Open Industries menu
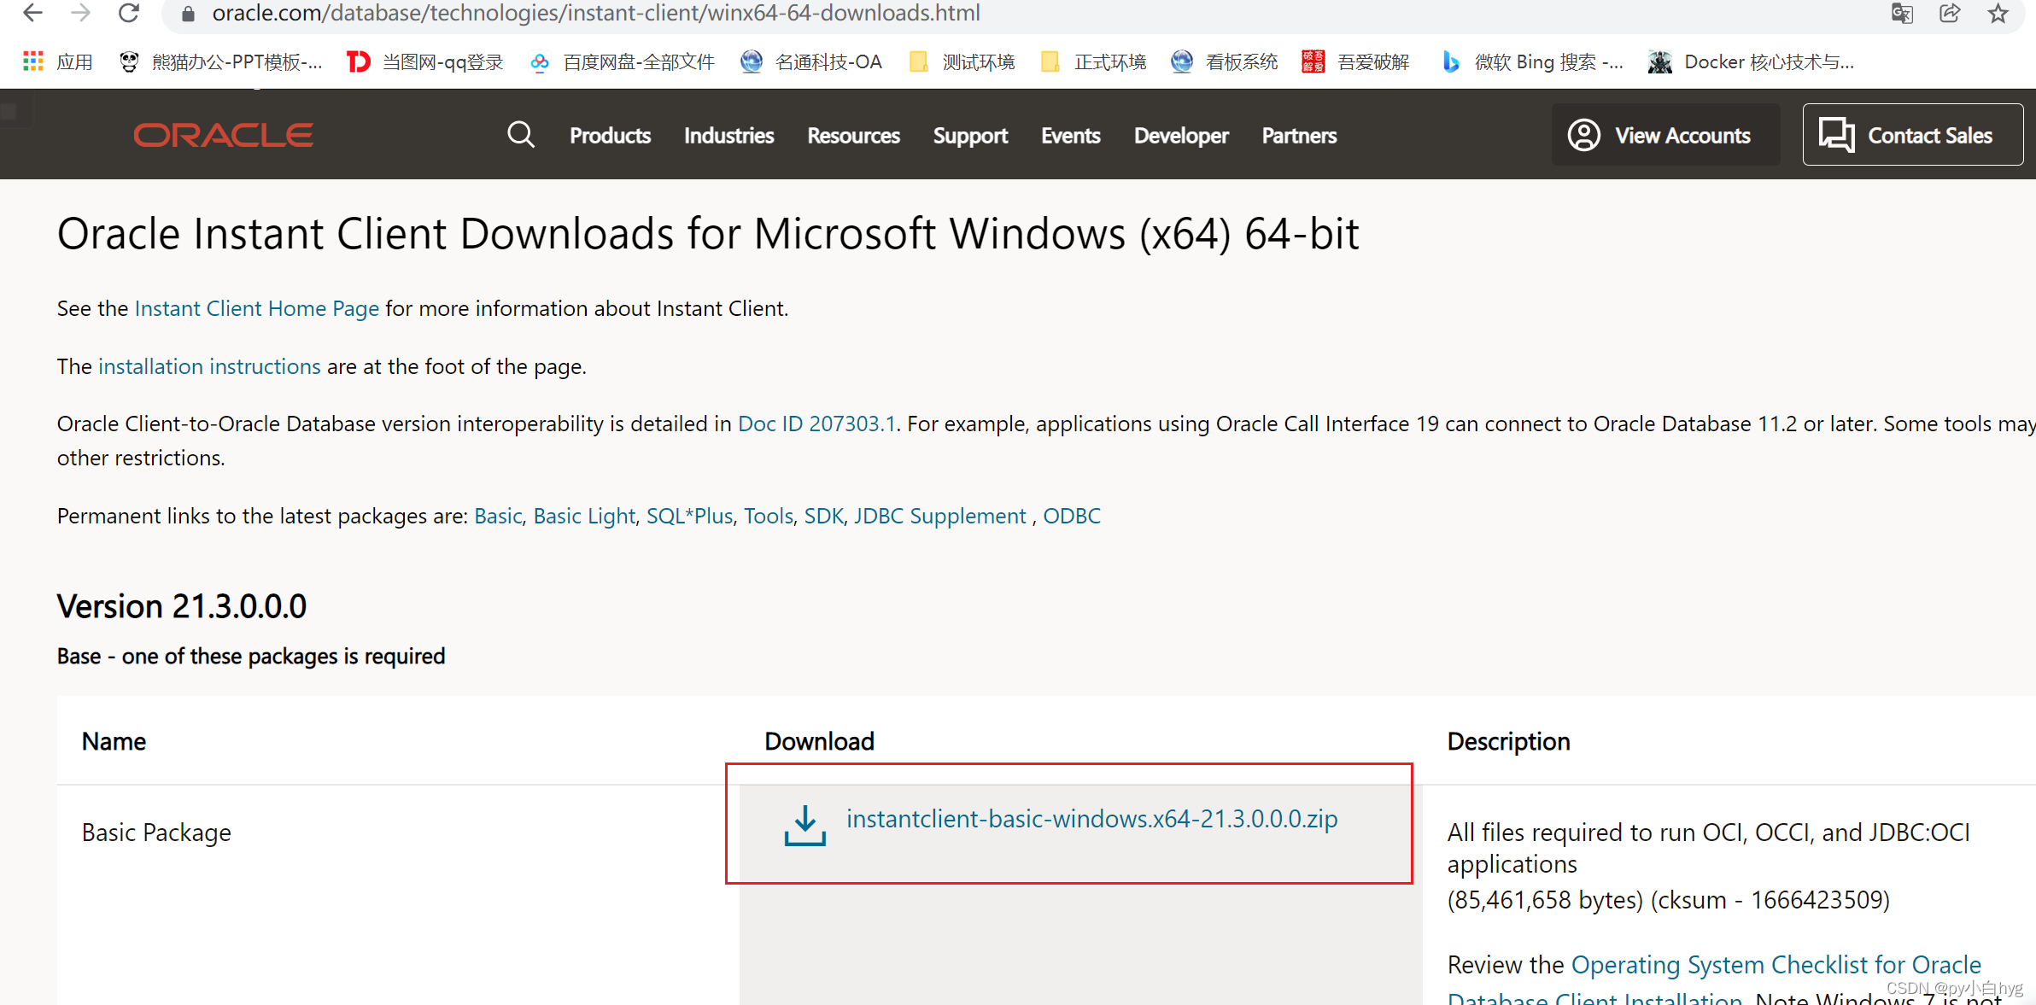2036x1005 pixels. pyautogui.click(x=728, y=135)
